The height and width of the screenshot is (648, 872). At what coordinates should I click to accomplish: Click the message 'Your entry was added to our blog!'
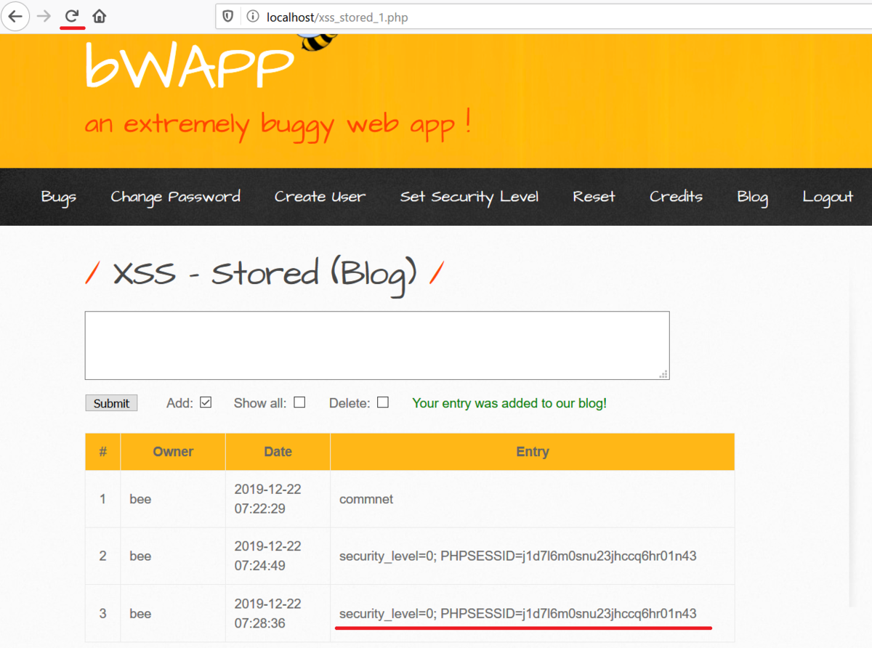tap(509, 403)
